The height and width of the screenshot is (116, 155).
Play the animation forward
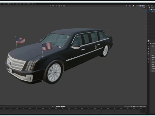pos(61,107)
